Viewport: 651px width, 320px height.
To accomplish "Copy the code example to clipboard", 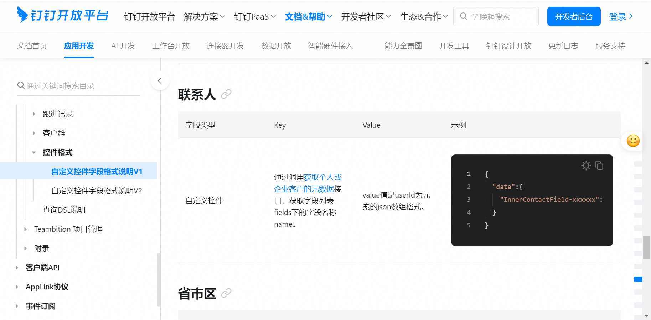I will (599, 166).
